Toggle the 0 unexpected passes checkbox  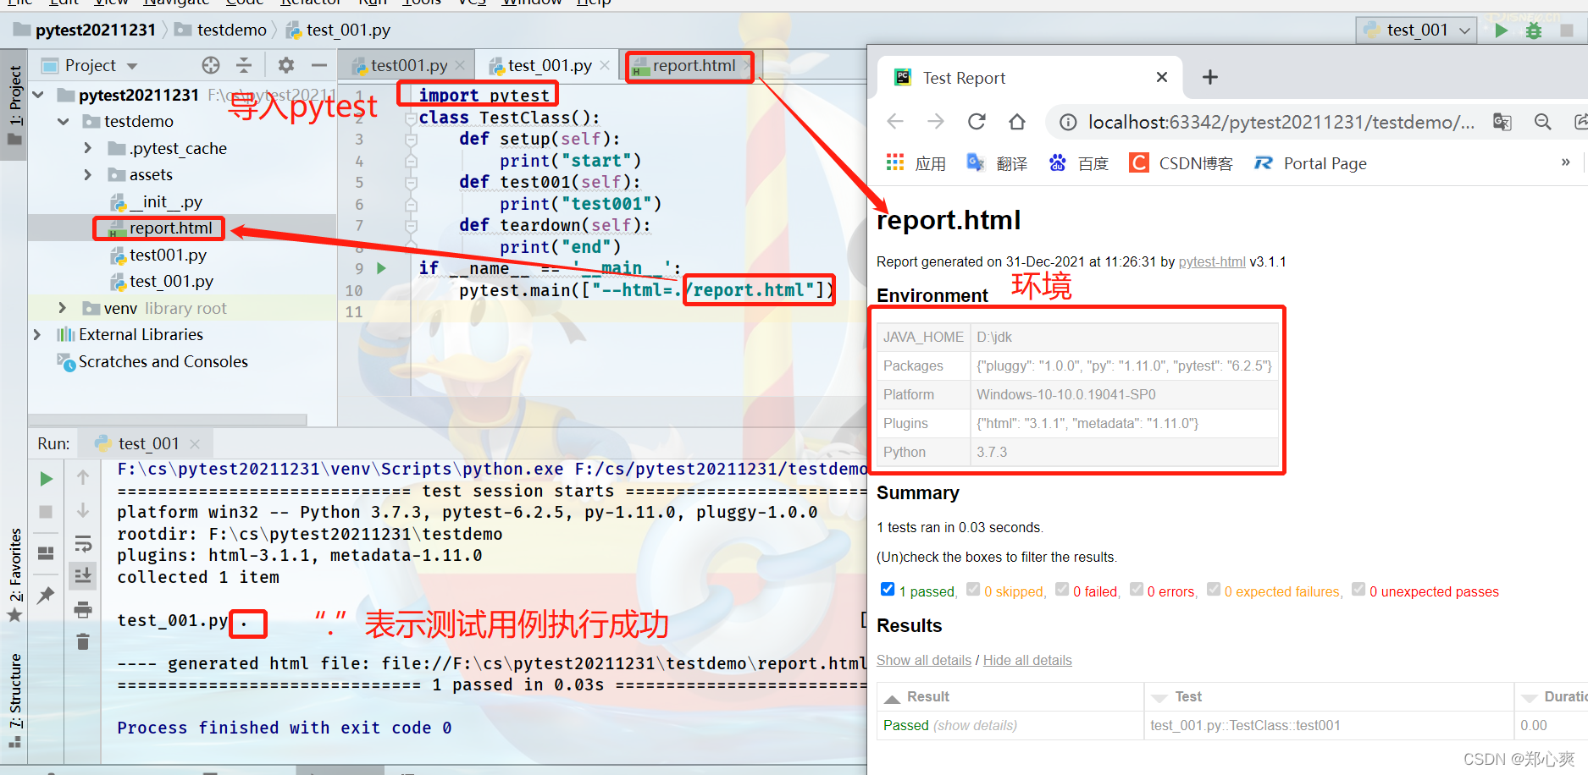coord(1358,589)
